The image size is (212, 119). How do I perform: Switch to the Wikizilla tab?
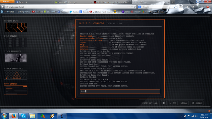(x=112, y=2)
